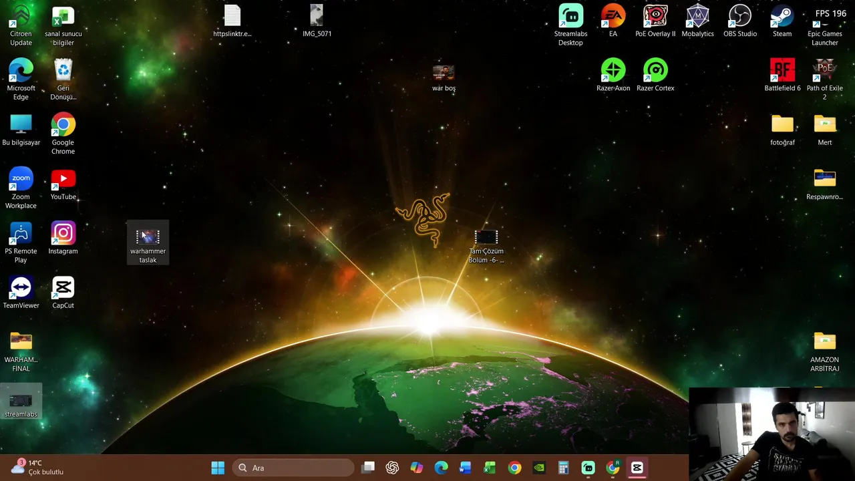
Task: Open the first Chrome taskbar icon
Action: 514,468
